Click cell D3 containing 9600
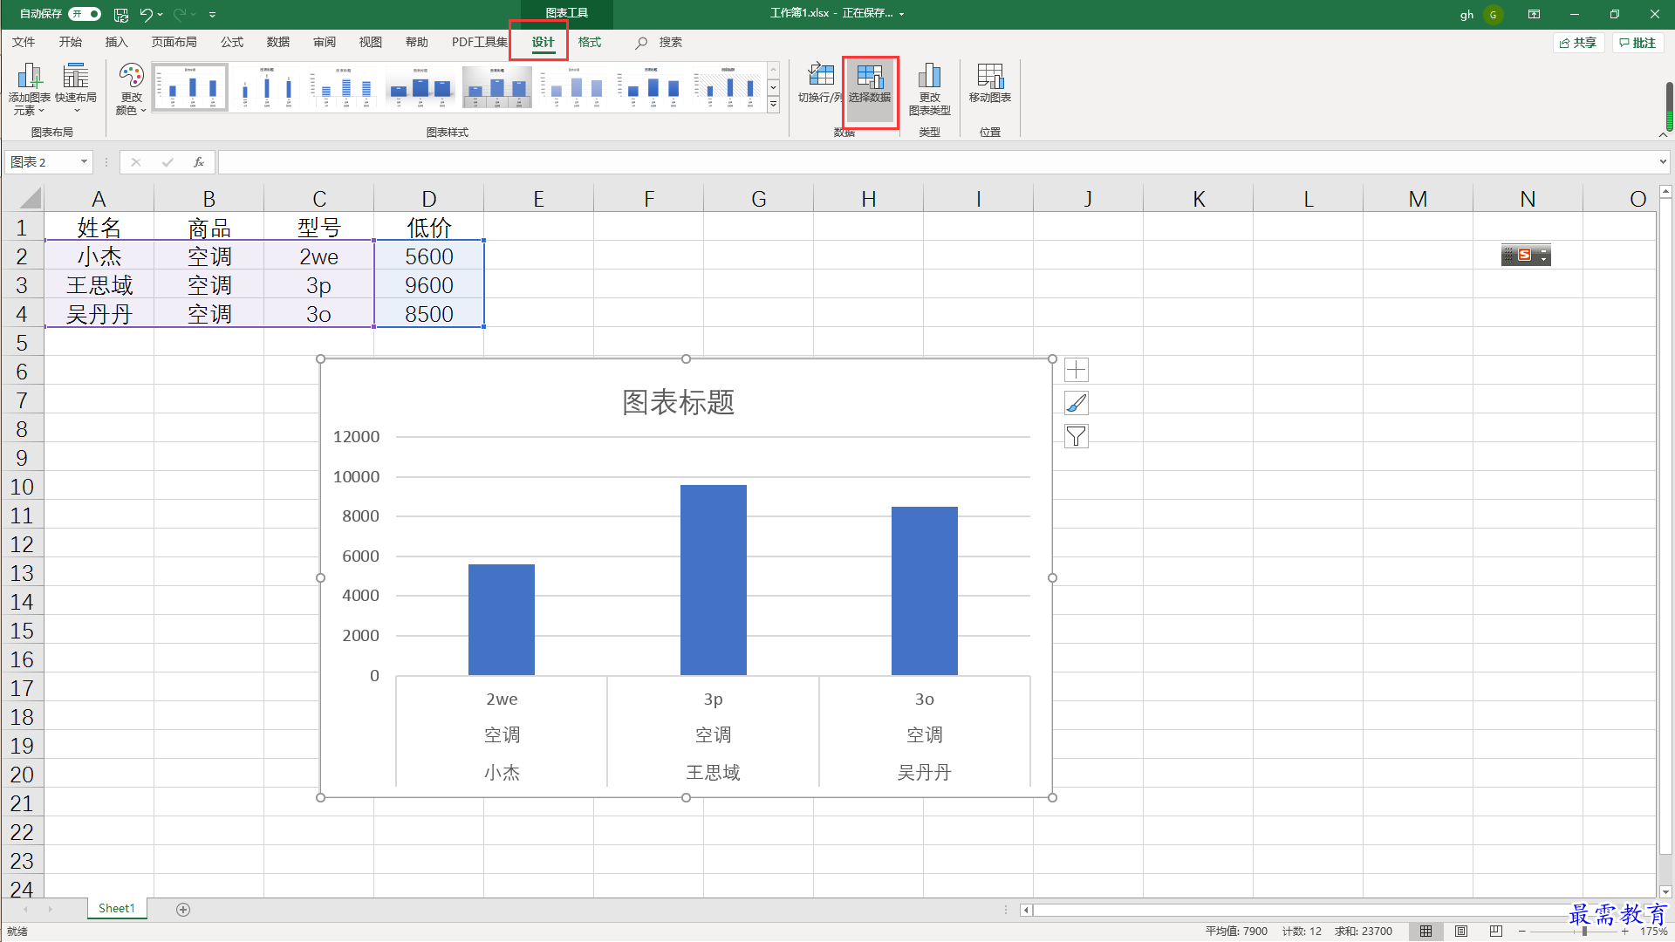The image size is (1675, 942). pyautogui.click(x=428, y=285)
